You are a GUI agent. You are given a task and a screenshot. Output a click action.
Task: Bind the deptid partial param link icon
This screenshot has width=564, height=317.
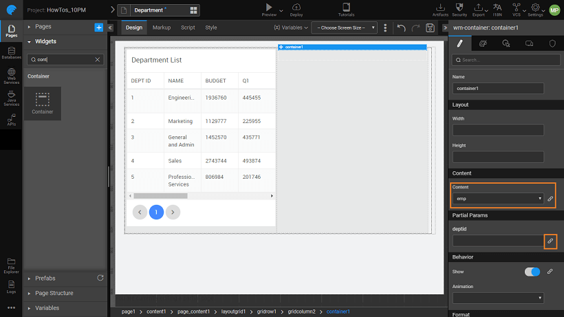click(550, 241)
